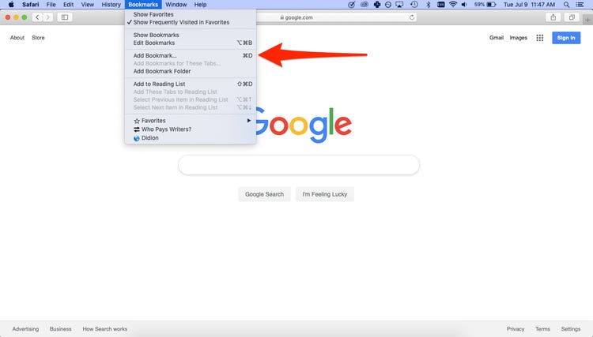Image resolution: width=593 pixels, height=337 pixels.
Task: Open the View menu
Action: [x=87, y=5]
